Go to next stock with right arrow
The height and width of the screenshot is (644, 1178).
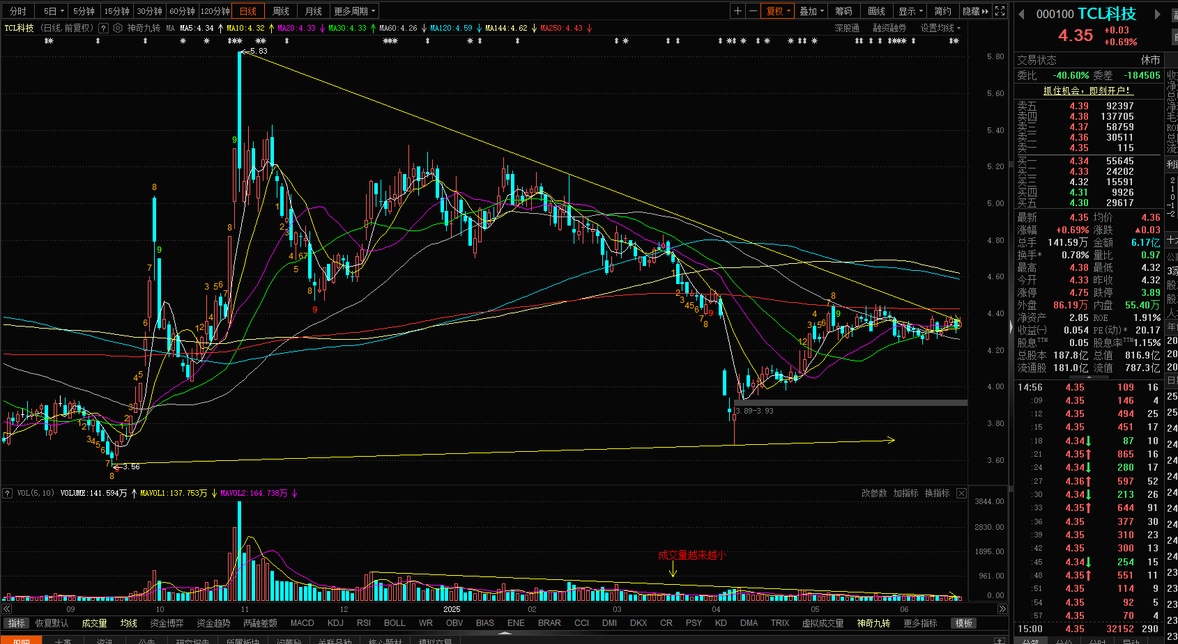(x=1158, y=14)
